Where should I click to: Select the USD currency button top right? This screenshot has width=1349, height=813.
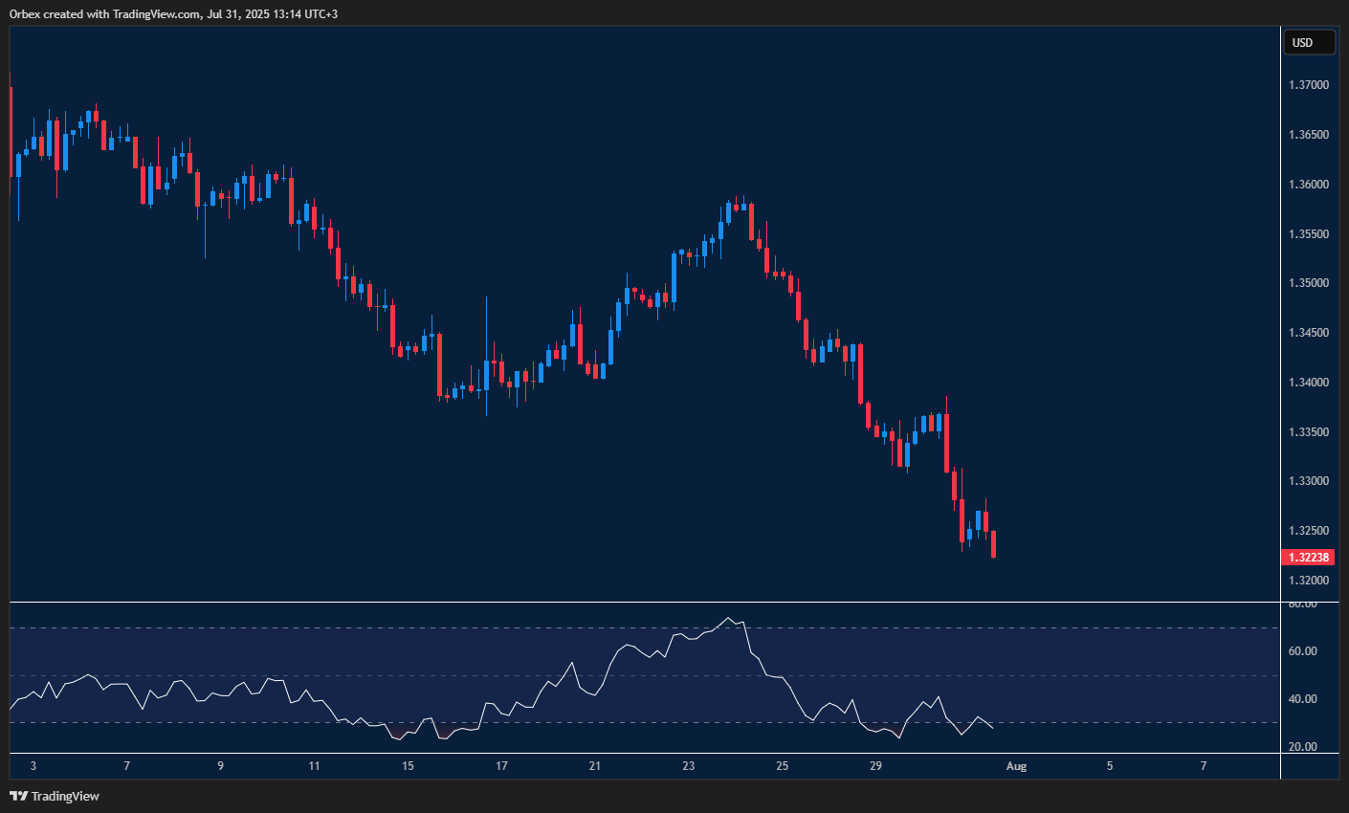[1308, 42]
